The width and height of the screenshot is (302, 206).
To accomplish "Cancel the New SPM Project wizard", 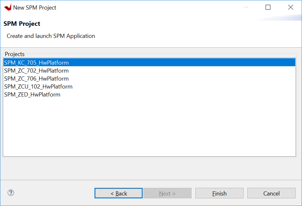I will 271,193.
